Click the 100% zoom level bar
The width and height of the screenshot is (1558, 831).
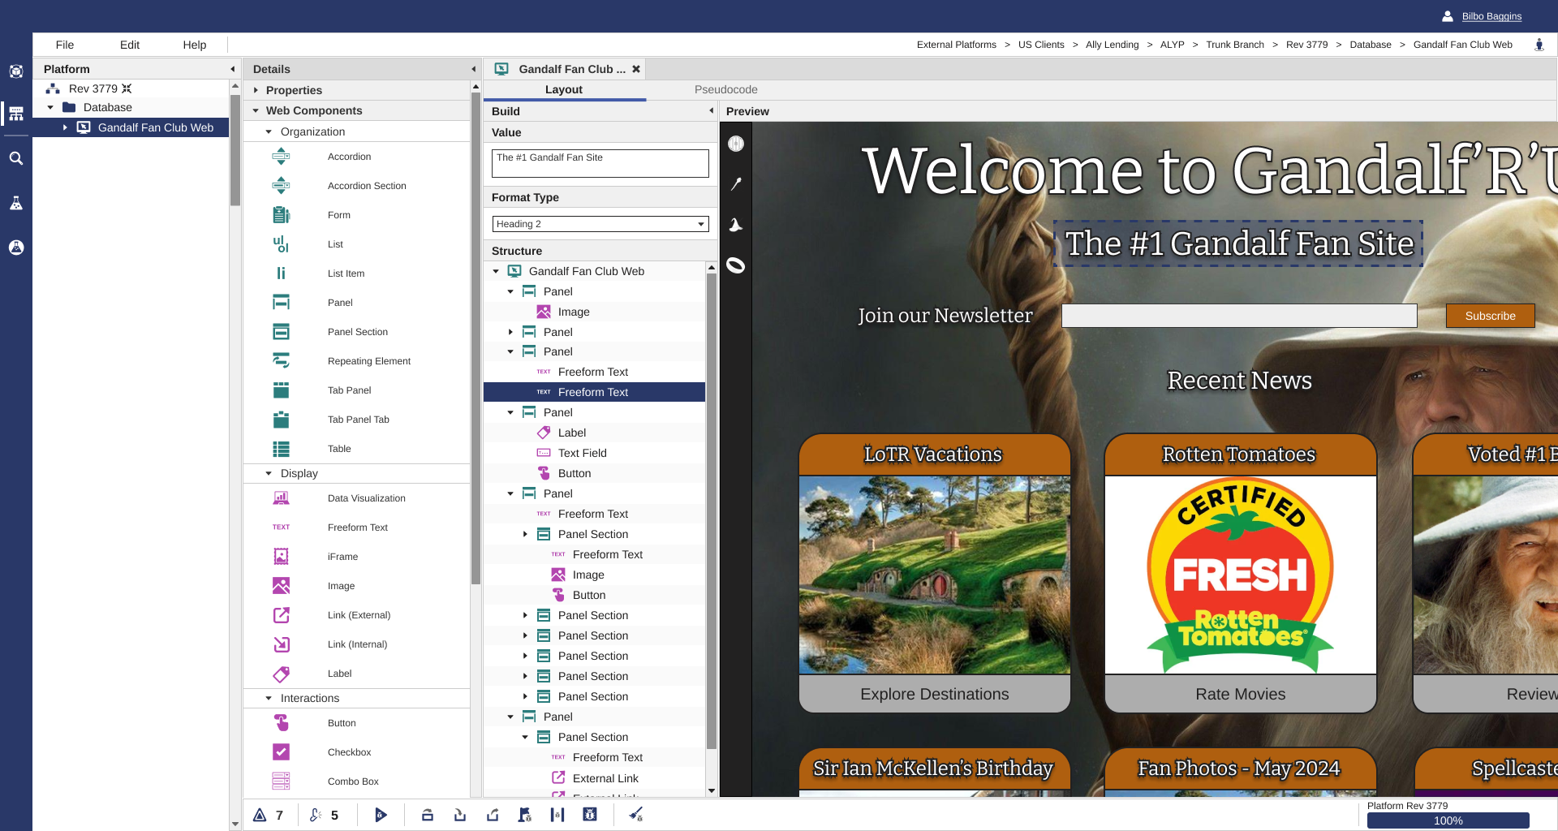[x=1449, y=820]
